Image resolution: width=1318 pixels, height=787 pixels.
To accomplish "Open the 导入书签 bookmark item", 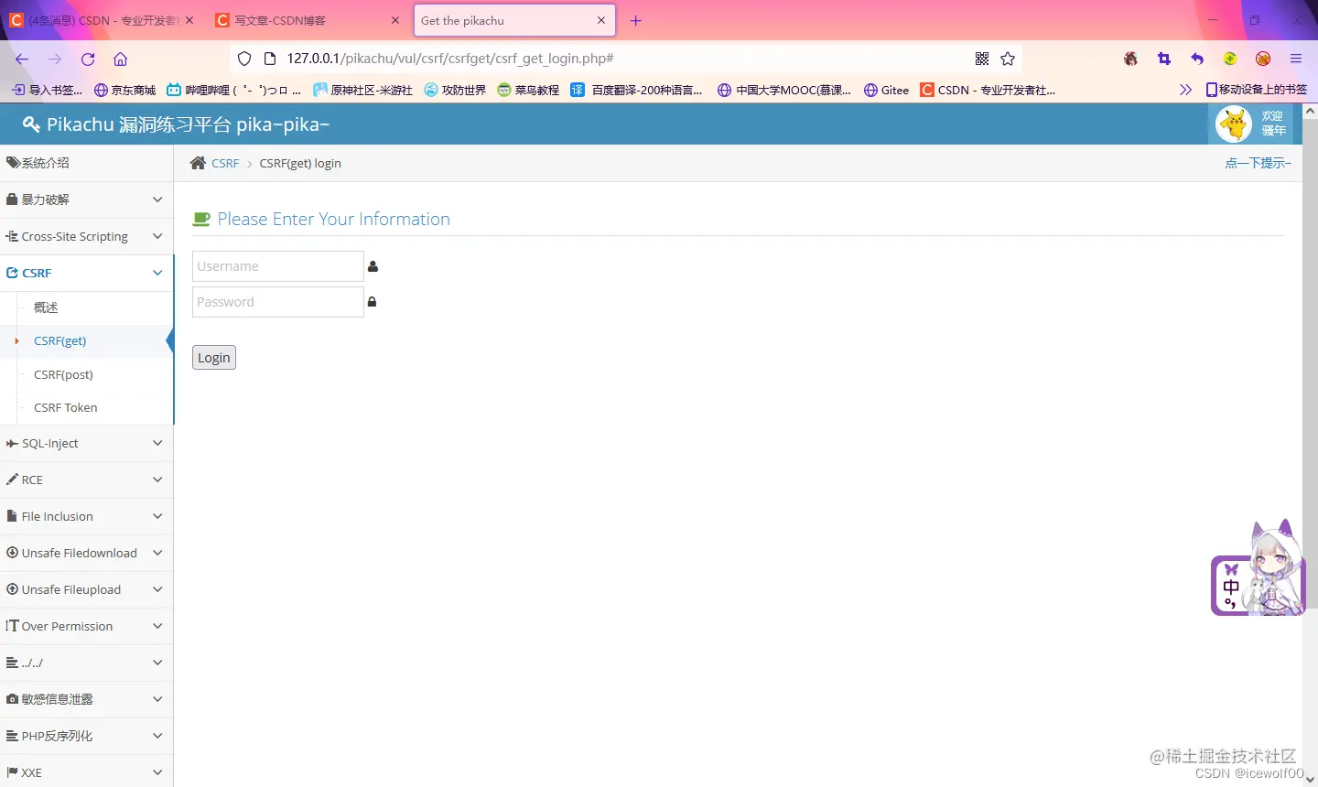I will [x=47, y=90].
